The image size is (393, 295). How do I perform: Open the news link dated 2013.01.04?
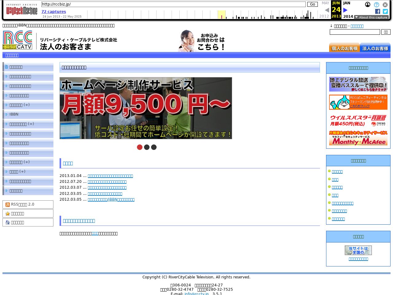click(x=110, y=176)
